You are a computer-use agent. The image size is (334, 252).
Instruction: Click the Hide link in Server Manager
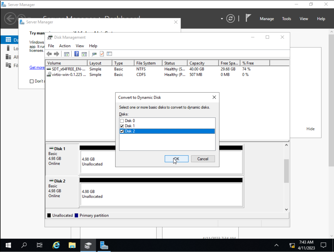[x=311, y=129]
